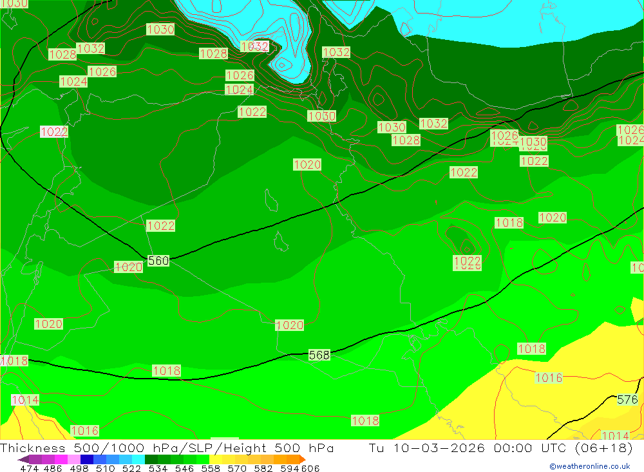Click the 1032 label over the cyan area
This screenshot has width=644, height=472.
[254, 46]
